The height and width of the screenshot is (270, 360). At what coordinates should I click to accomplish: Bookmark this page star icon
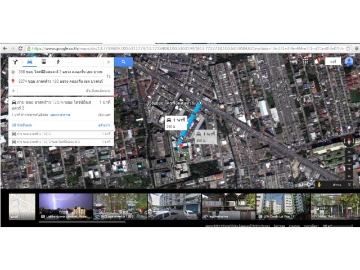(348, 48)
